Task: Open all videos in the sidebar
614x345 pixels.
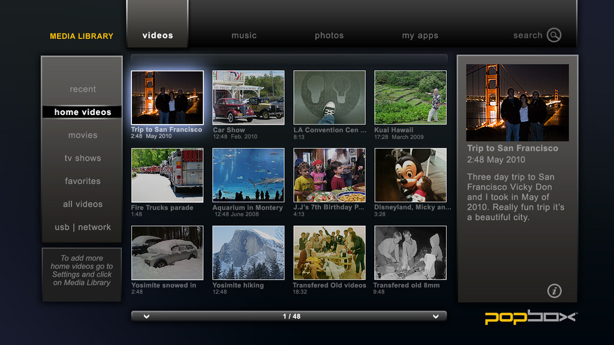Action: (x=83, y=204)
